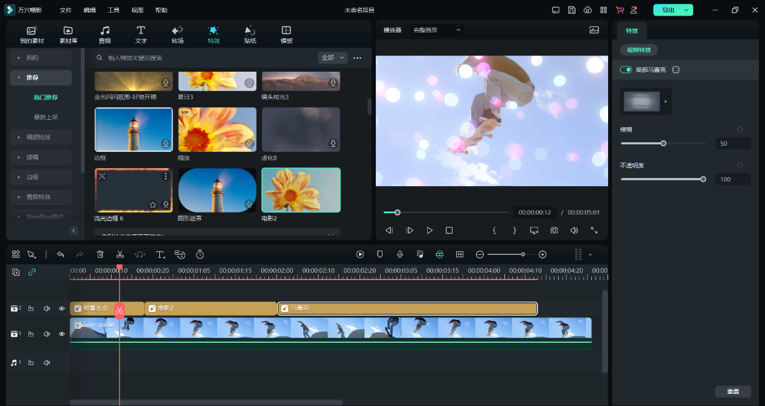This screenshot has height=406, width=765.
Task: Mute the video track 1 speaker icon
Action: (46, 334)
